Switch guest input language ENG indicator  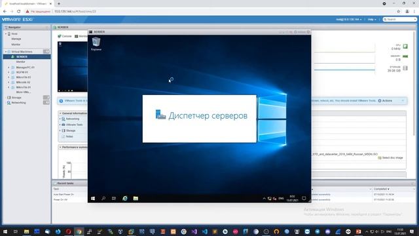(x=281, y=199)
